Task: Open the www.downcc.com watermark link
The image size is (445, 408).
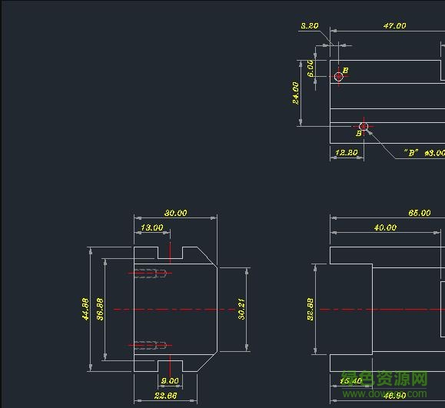Action: [x=384, y=394]
